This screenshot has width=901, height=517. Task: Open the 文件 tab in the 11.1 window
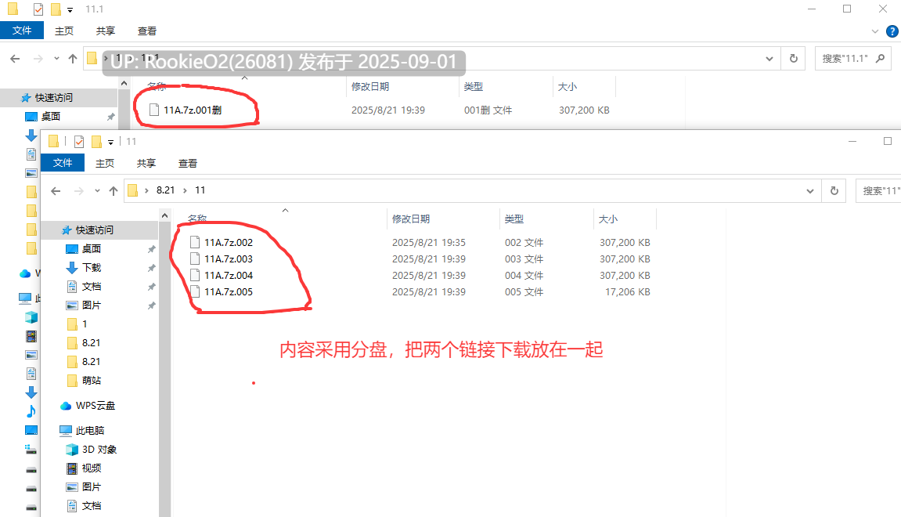tap(22, 31)
